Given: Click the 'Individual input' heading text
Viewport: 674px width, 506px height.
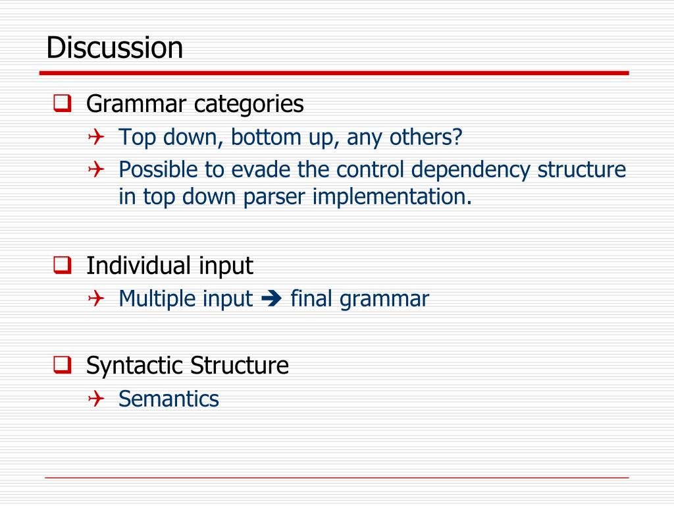Looking at the screenshot, I should (169, 266).
